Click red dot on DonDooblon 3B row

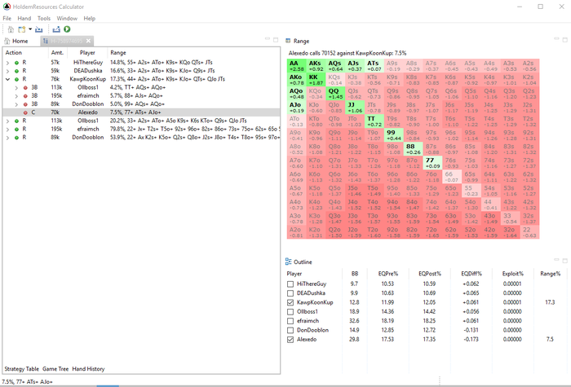25,104
